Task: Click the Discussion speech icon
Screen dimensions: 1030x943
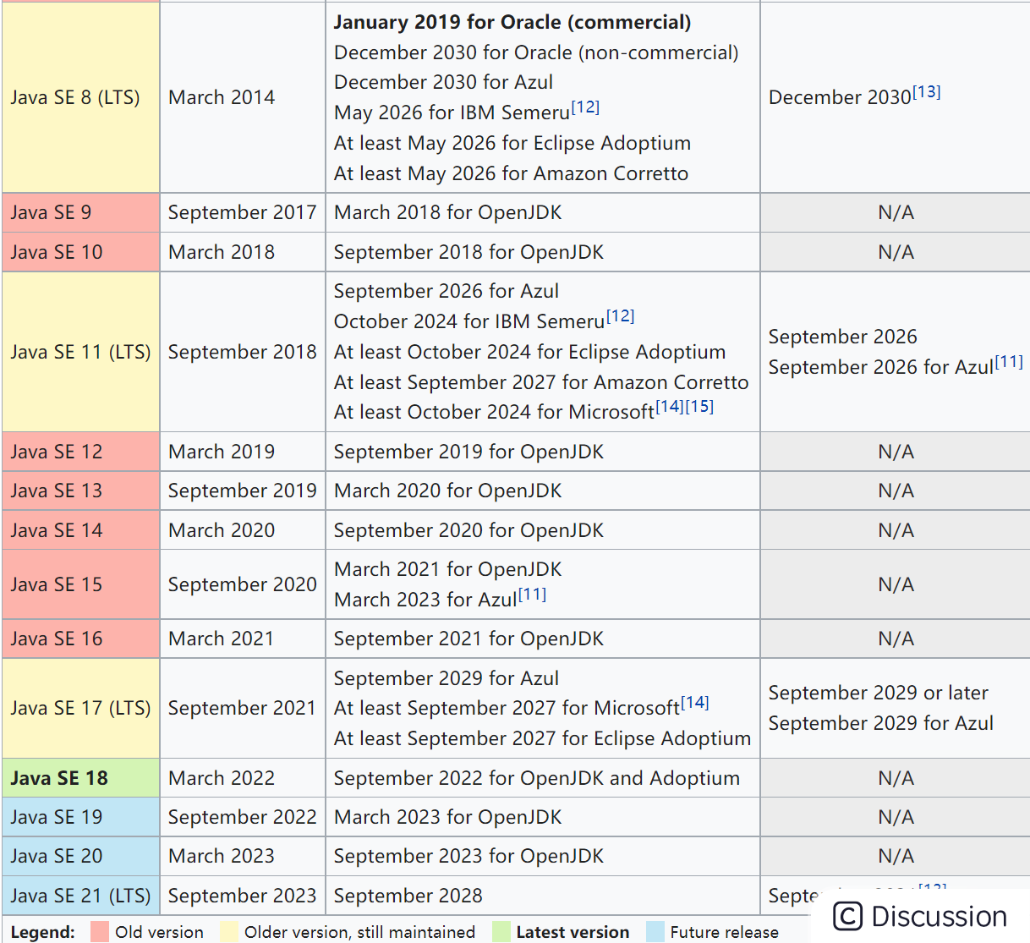Action: tap(847, 916)
